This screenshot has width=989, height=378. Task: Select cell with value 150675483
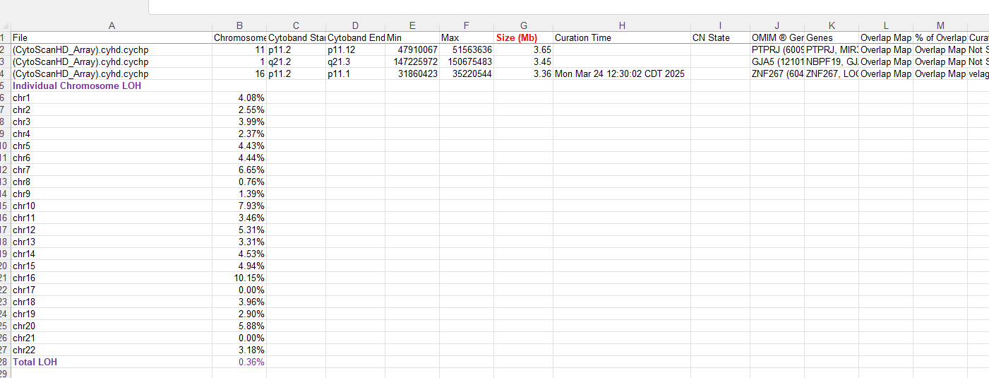pyautogui.click(x=467, y=61)
